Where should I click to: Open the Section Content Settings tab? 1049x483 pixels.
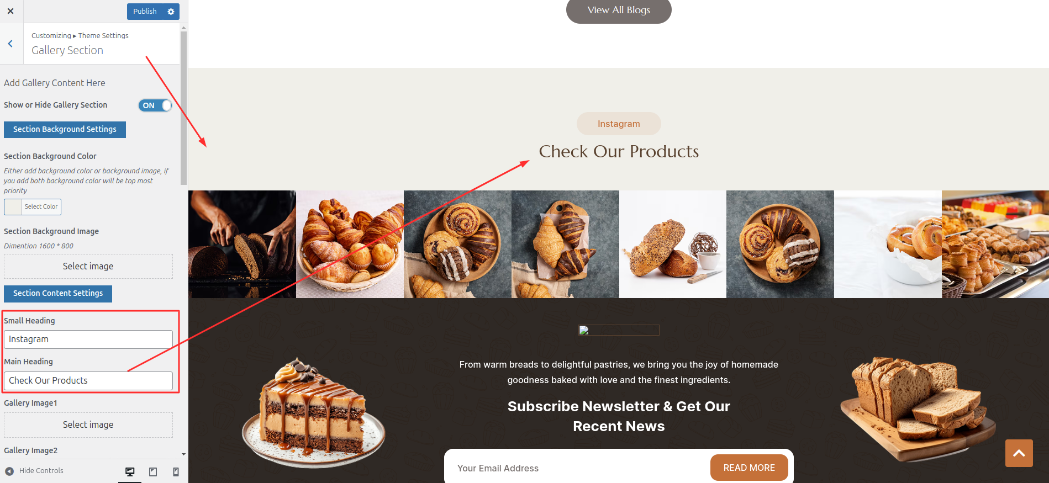[58, 293]
